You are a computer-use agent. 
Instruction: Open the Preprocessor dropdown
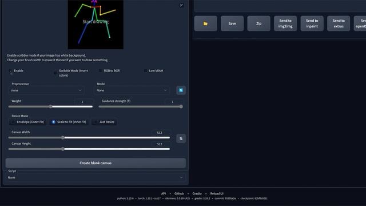point(46,90)
